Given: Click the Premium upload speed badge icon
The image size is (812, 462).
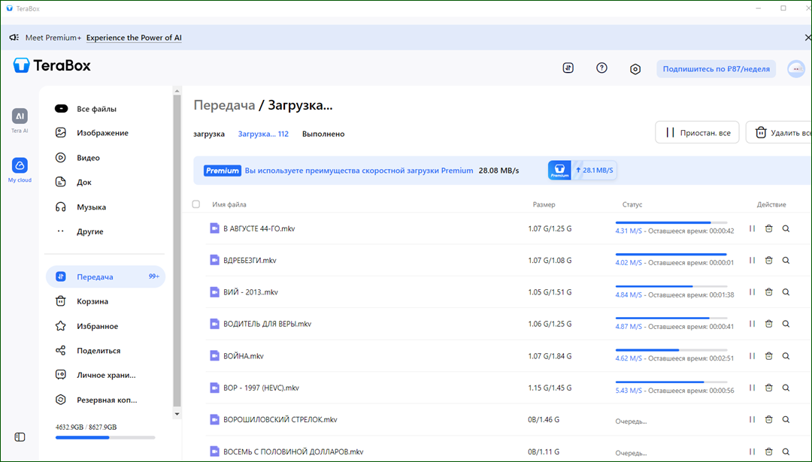Looking at the screenshot, I should 559,171.
